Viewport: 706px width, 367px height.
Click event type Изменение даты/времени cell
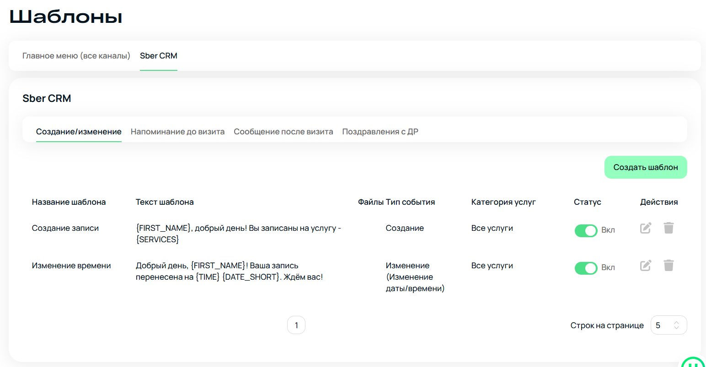click(x=415, y=277)
